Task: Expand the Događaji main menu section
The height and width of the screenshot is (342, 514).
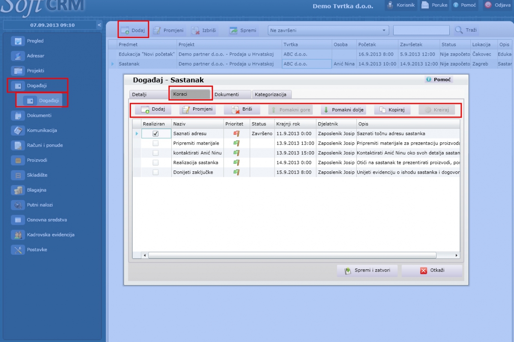Action: click(37, 85)
